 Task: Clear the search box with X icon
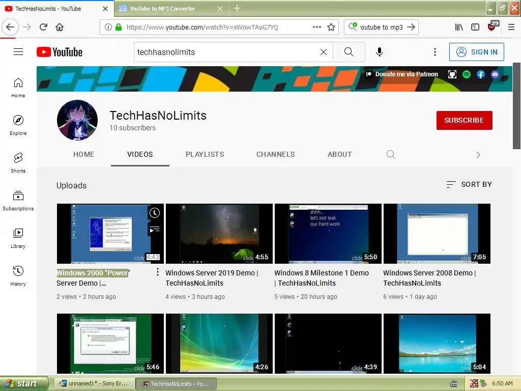click(x=323, y=52)
